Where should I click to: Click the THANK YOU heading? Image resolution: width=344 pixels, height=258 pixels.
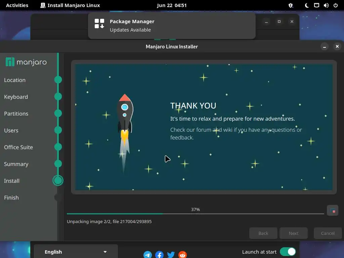[x=193, y=106]
